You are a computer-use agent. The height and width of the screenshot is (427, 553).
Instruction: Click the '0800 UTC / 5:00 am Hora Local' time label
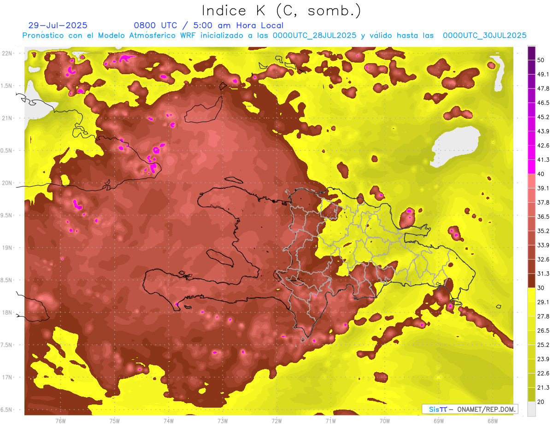(x=209, y=25)
